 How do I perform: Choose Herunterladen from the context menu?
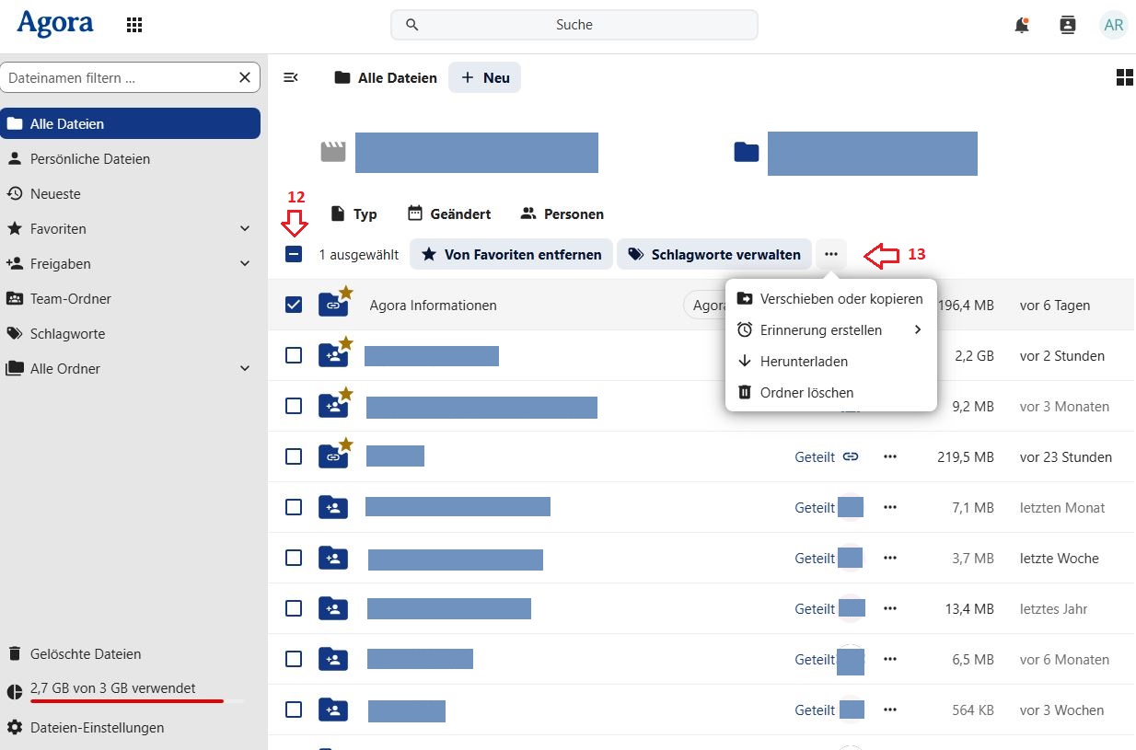[804, 362]
